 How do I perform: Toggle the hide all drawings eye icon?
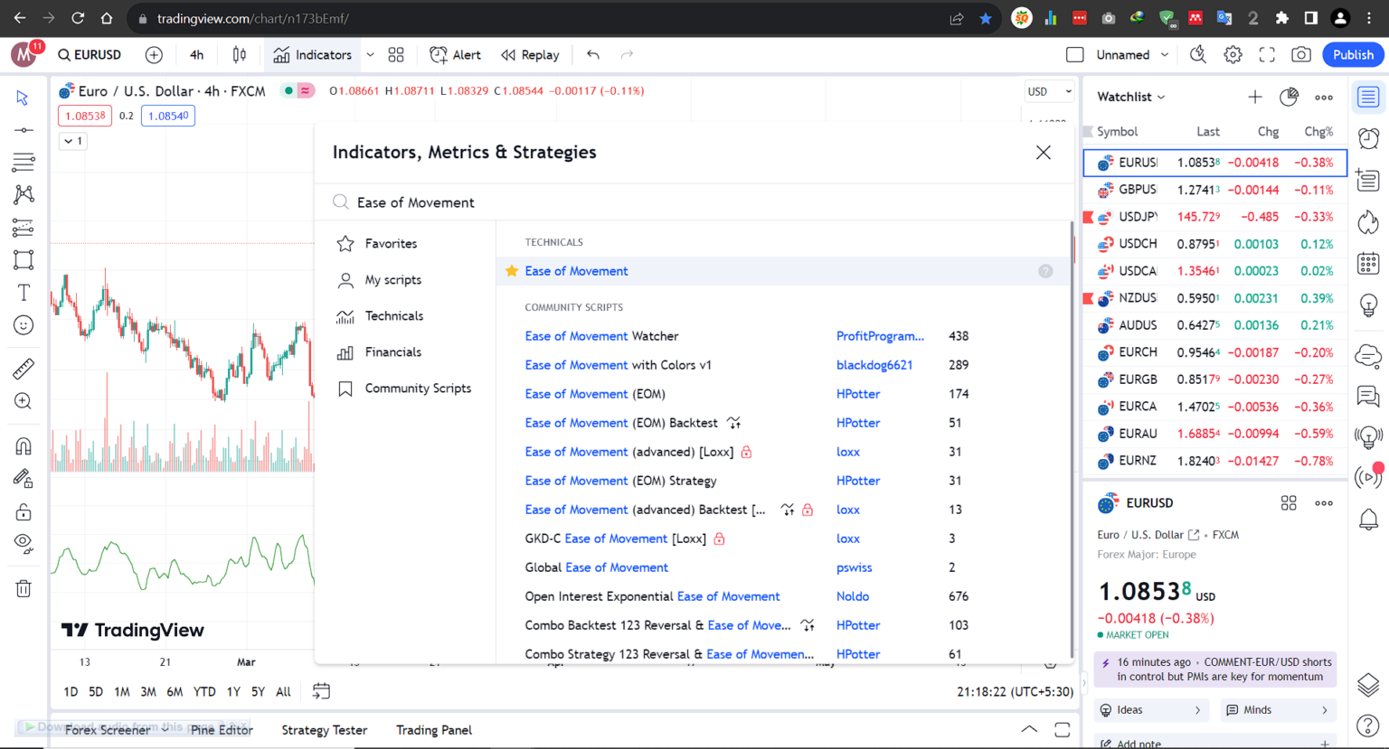coord(24,543)
